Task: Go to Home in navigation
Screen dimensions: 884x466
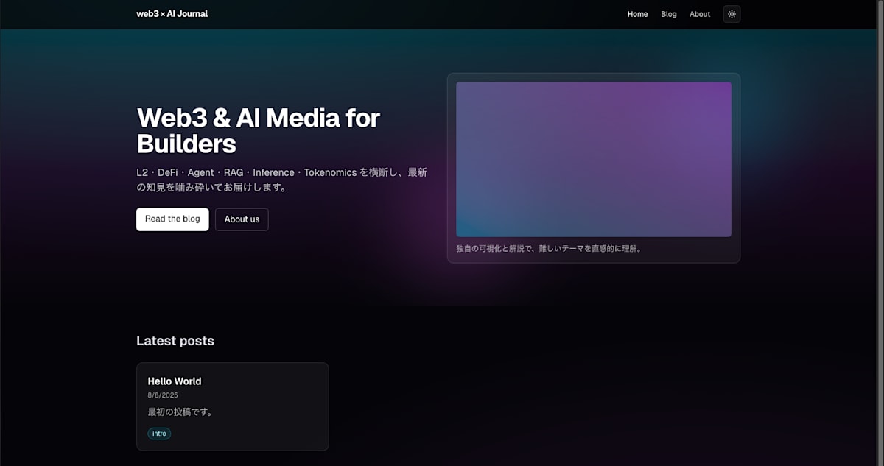Action: [x=637, y=14]
